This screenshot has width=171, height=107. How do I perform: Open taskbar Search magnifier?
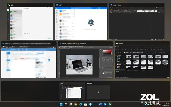pos(66,104)
